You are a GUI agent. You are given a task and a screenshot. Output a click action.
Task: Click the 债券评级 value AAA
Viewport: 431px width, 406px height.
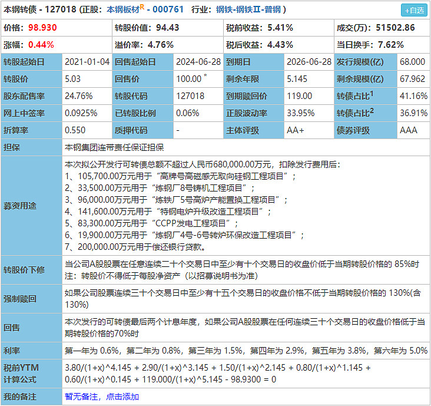[408, 130]
